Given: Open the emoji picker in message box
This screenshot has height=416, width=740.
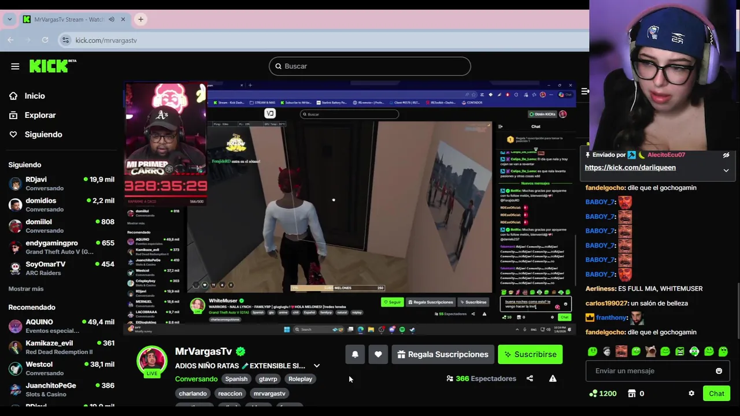Looking at the screenshot, I should pyautogui.click(x=719, y=371).
